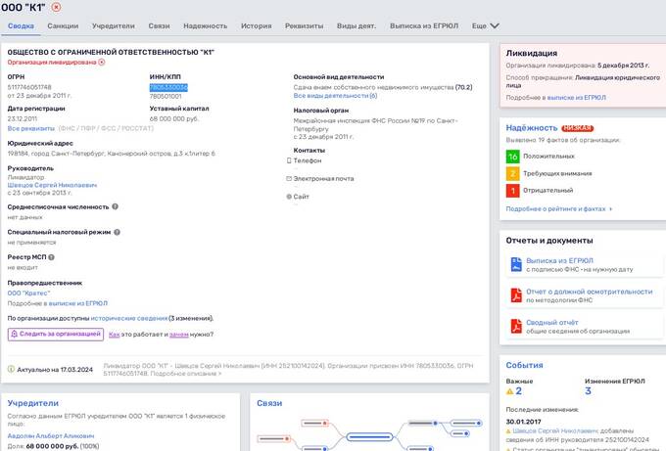The image size is (666, 451).
Task: Click the зачем link next to follow button
Action: 179,335
